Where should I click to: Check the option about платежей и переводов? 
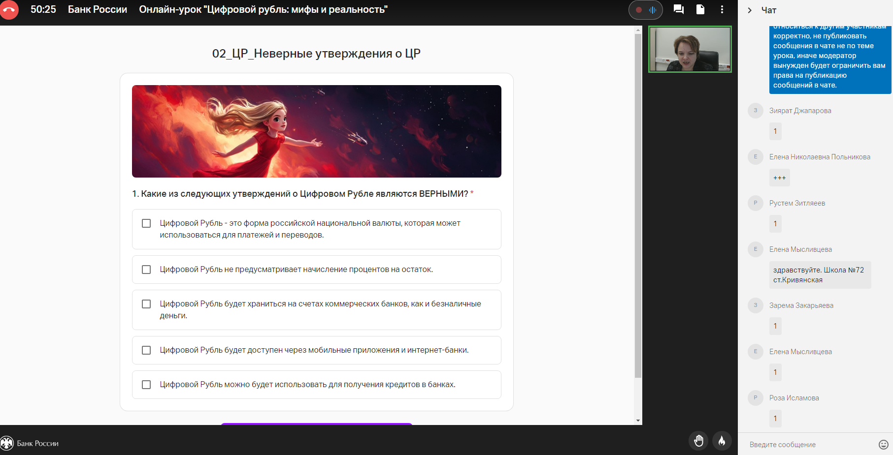coord(146,223)
